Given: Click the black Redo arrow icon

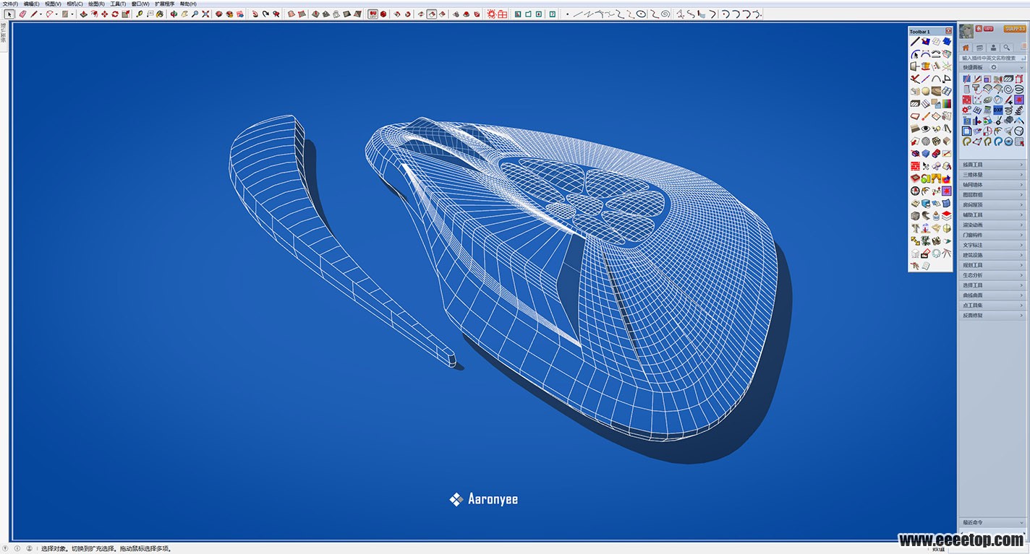Looking at the screenshot, I should [x=265, y=14].
